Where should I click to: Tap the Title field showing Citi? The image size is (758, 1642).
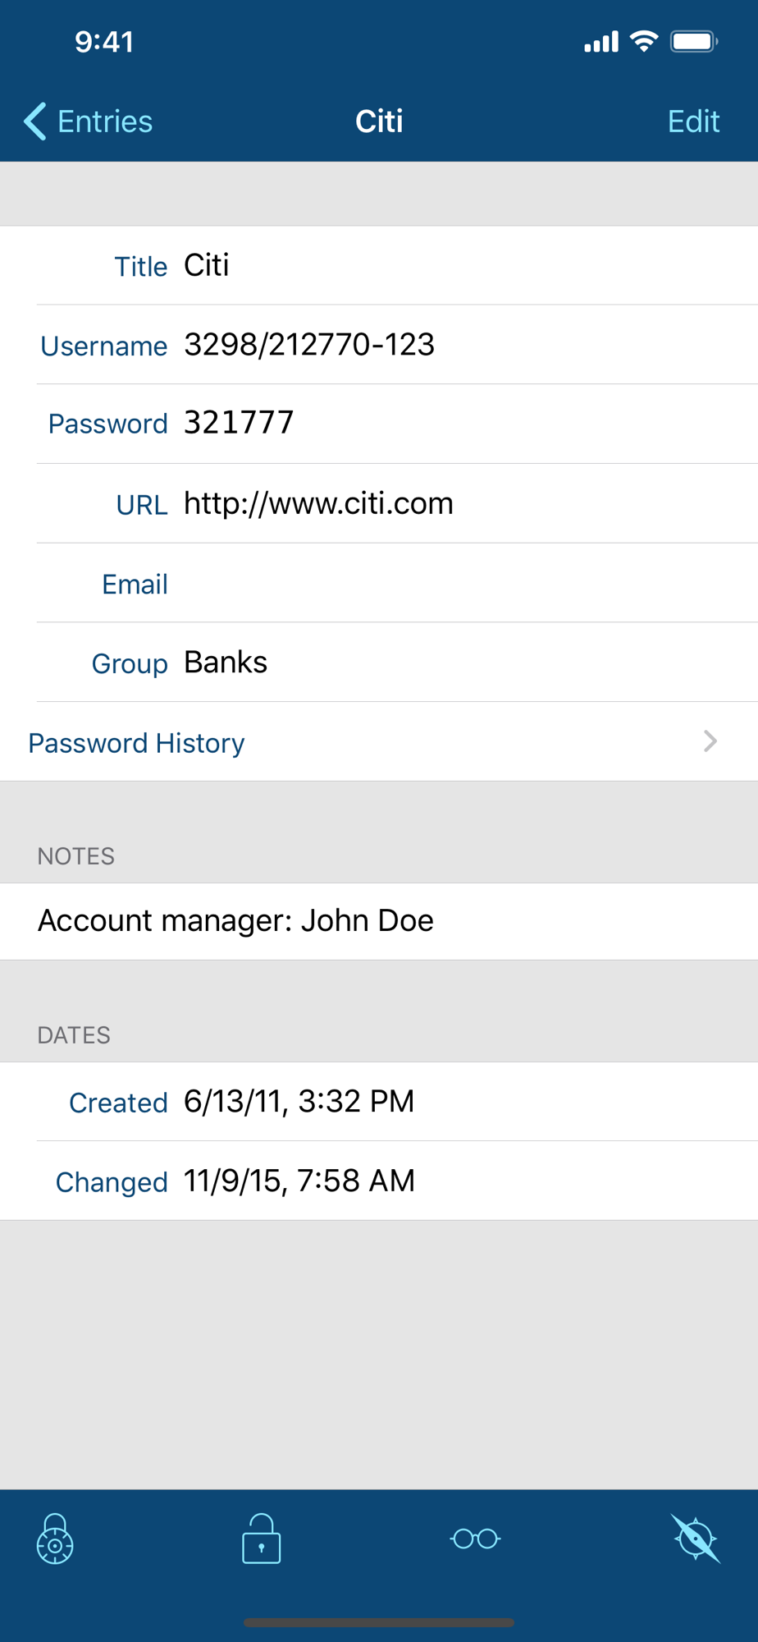click(x=397, y=266)
